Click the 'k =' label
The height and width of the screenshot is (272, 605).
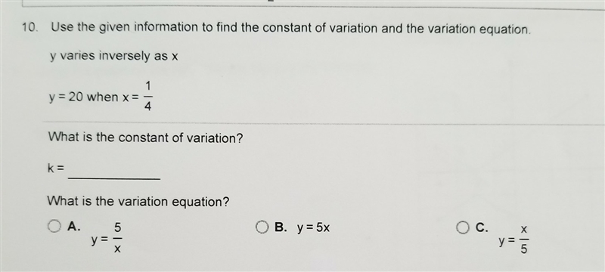coord(56,168)
